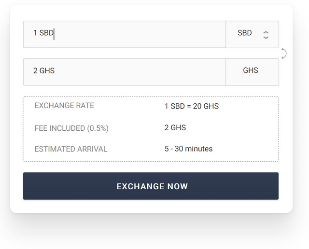Screen dimensions: 309x249
Task: Select the '2 GHS' fee amount text
Action: click(175, 128)
